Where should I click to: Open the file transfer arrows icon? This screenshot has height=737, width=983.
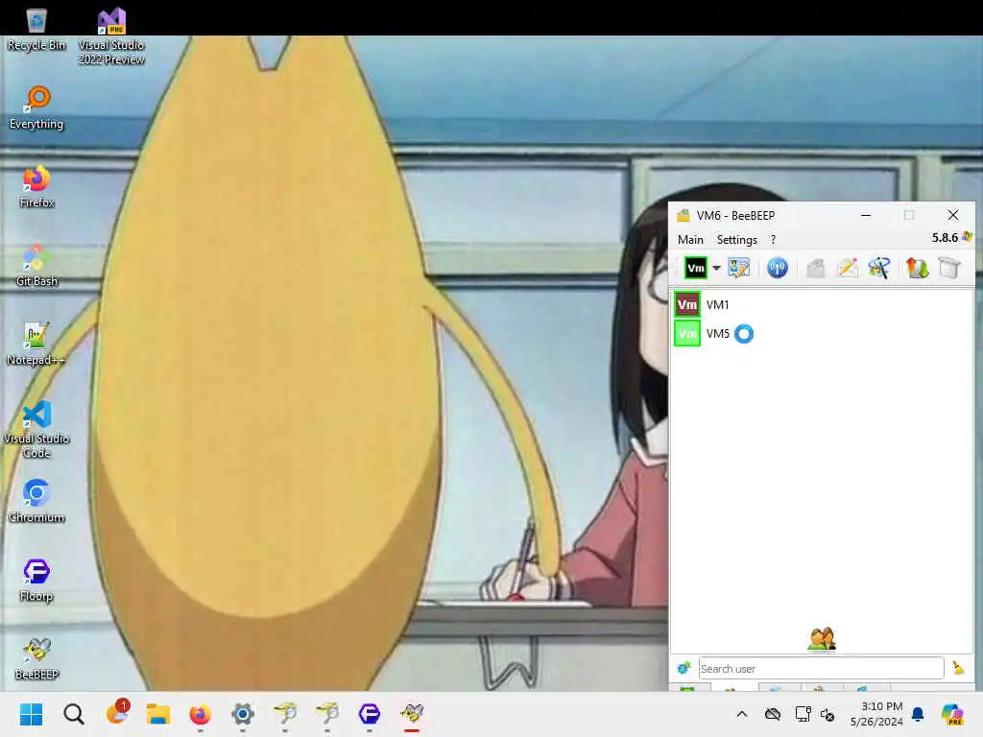click(x=917, y=269)
